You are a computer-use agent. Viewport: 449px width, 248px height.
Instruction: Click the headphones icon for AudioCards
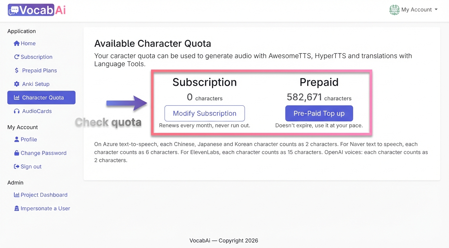pos(16,111)
